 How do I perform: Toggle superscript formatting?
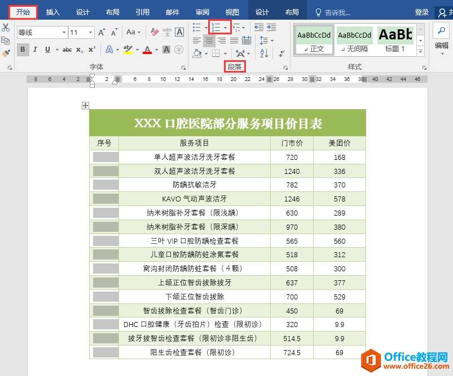coord(92,50)
